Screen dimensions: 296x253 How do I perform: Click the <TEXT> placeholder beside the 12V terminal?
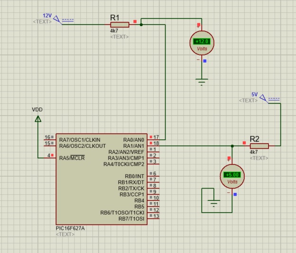(42, 22)
